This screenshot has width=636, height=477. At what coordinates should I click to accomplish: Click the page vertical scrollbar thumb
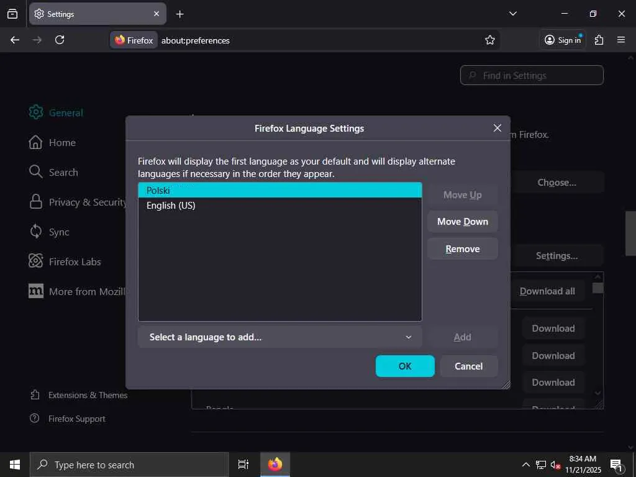[630, 234]
